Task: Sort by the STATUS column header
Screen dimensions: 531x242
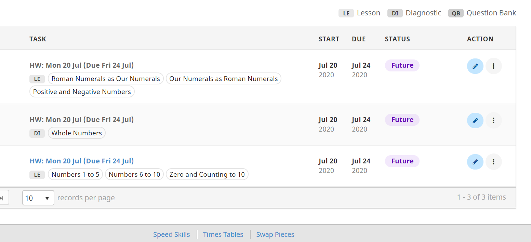Action: click(397, 39)
